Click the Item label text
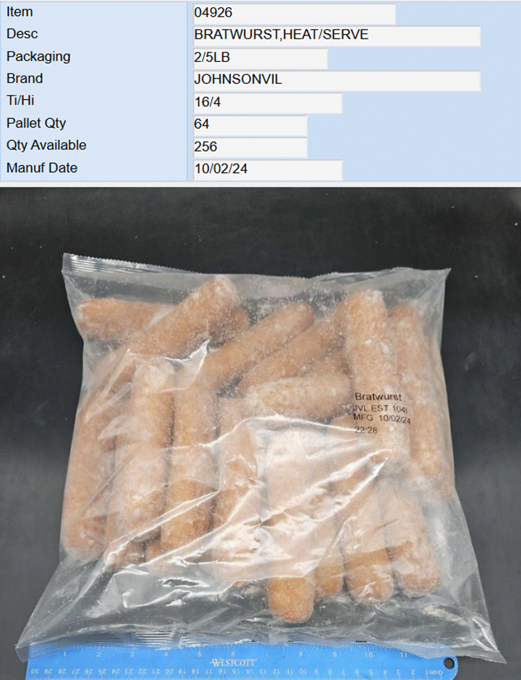Image resolution: width=521 pixels, height=680 pixels. [19, 12]
